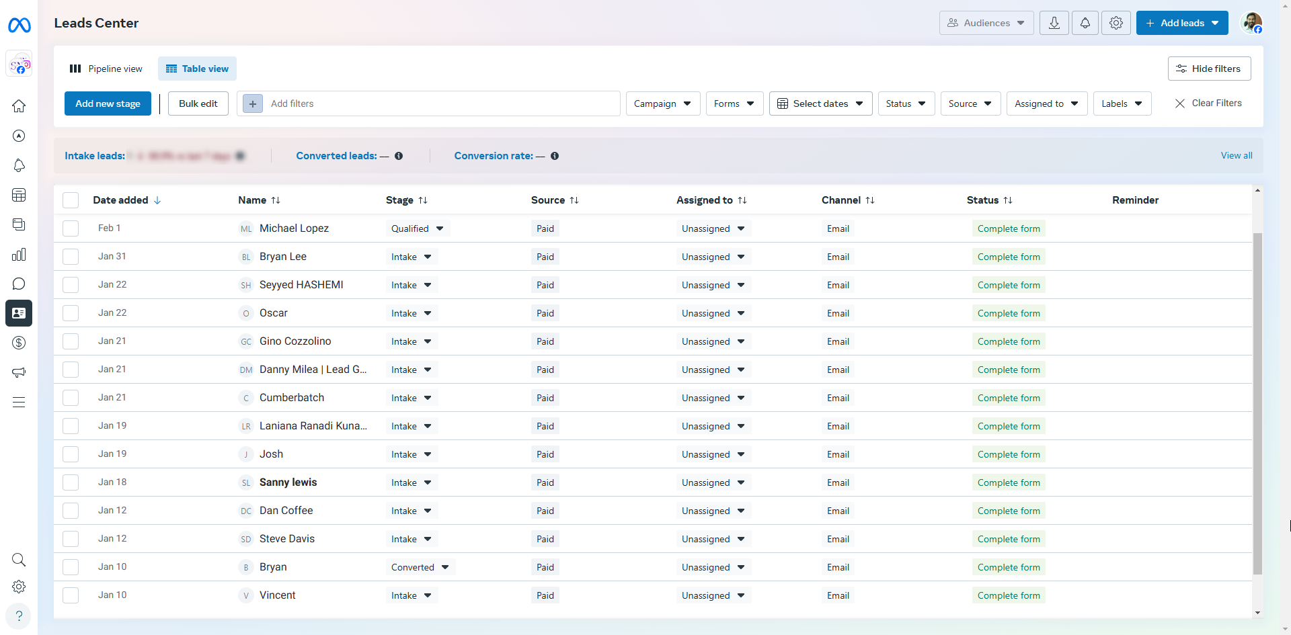
Task: Click the Add filters input field
Action: coord(437,103)
